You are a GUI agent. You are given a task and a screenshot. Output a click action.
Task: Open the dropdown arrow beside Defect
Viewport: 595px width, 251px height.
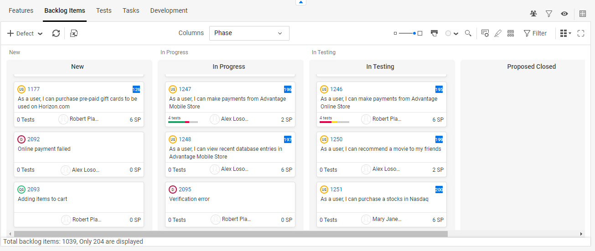tap(40, 34)
